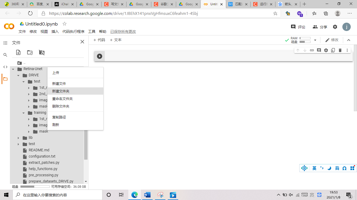
Task: Open the code snippets sidebar icon
Action: pos(5,67)
